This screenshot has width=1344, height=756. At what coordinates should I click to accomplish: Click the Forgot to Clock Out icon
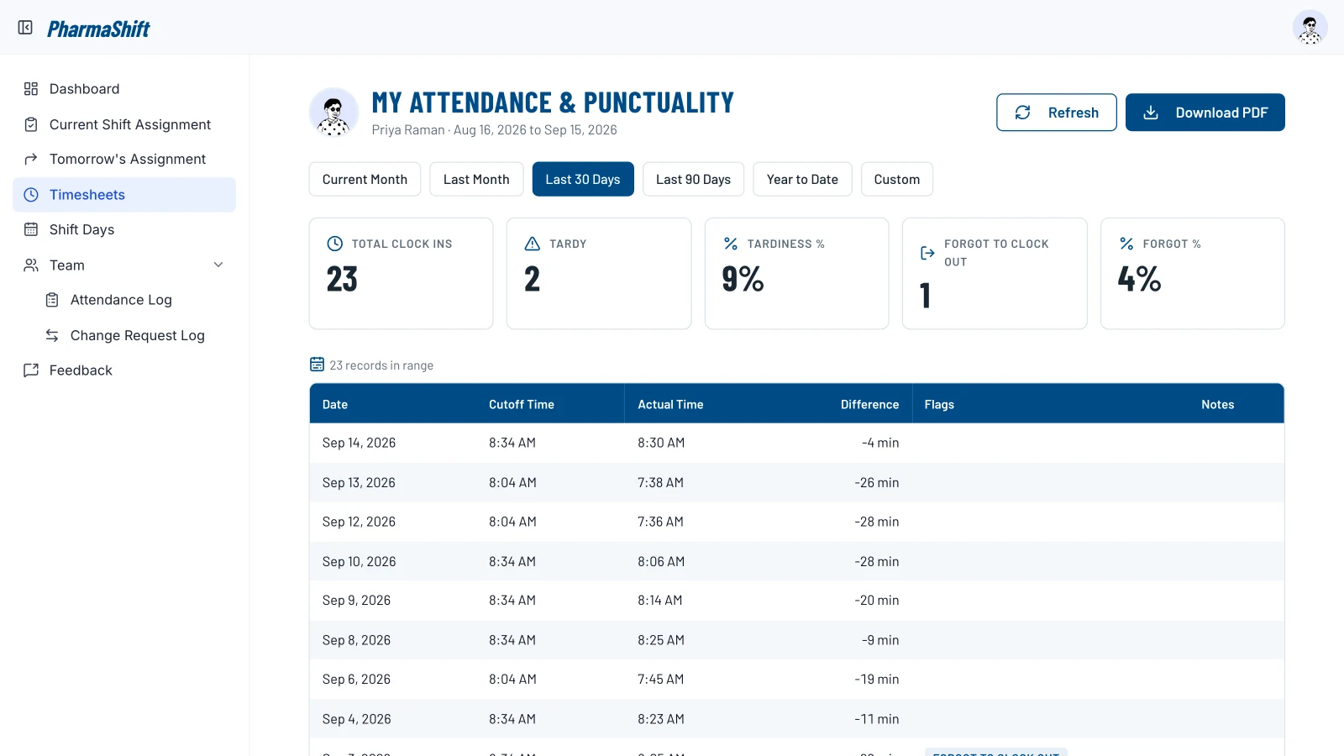(927, 253)
